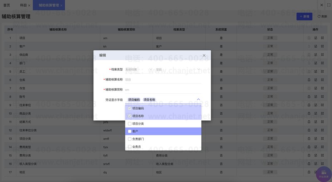The height and width of the screenshot is (182, 332).
Task: Close the 辅助核算管理 tab
Action: coord(61,5)
